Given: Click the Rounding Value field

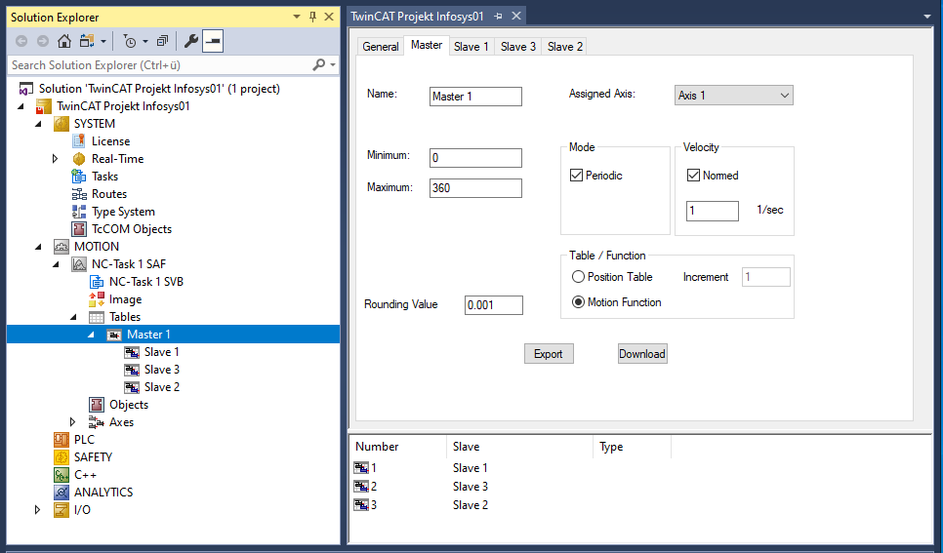Looking at the screenshot, I should pos(494,305).
